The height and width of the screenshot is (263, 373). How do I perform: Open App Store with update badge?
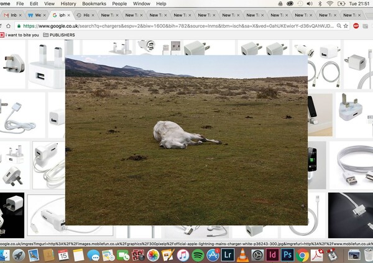point(213,255)
